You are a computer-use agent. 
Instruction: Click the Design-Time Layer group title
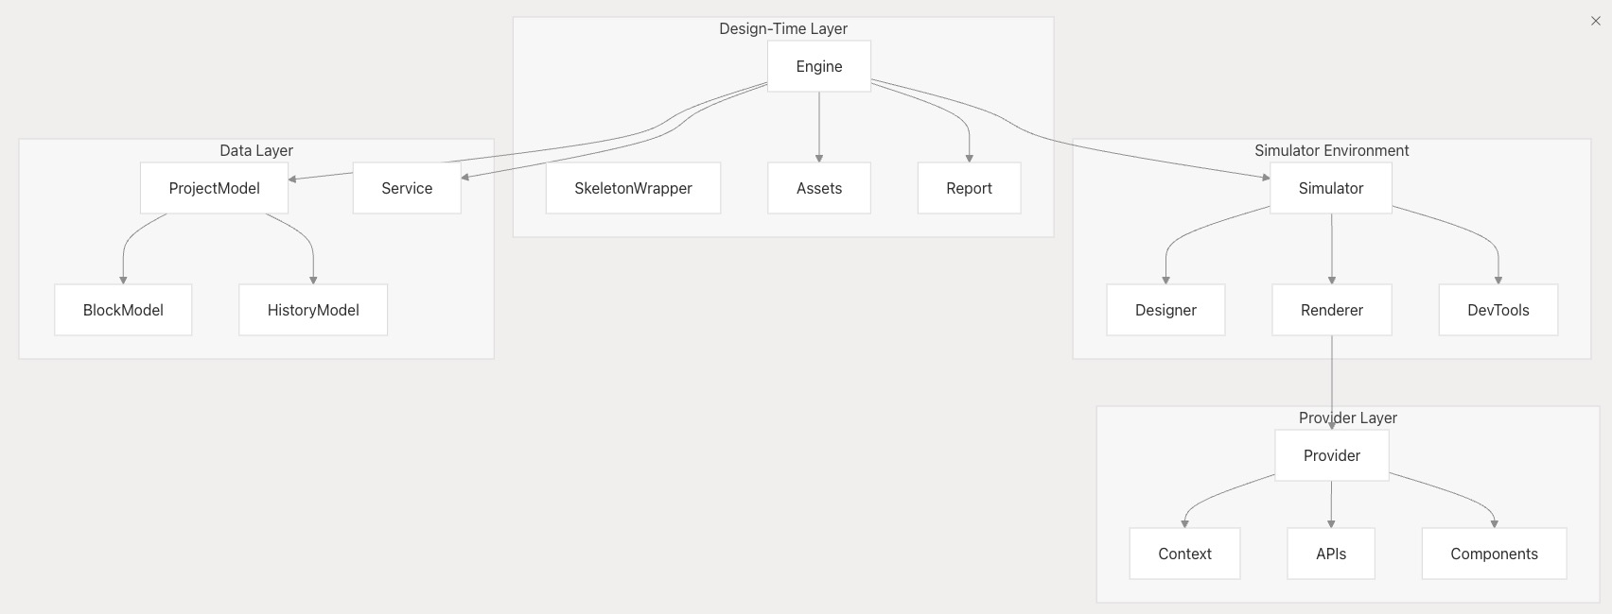783,28
